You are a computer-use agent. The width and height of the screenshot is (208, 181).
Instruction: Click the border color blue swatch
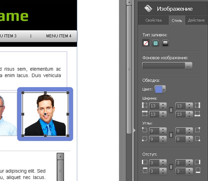tap(158, 89)
